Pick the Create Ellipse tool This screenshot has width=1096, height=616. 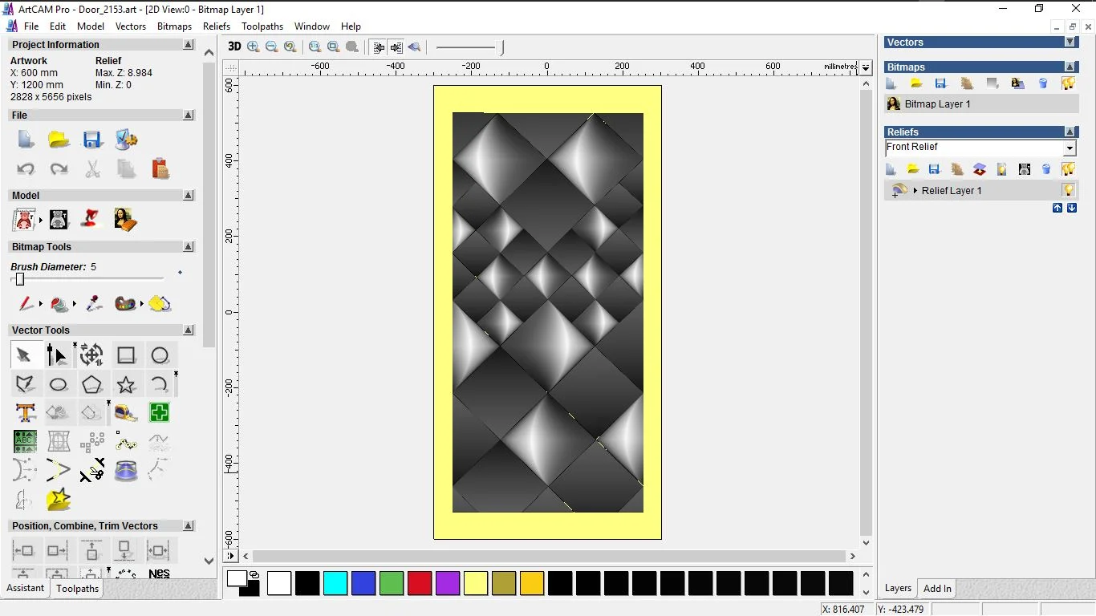pyautogui.click(x=59, y=385)
